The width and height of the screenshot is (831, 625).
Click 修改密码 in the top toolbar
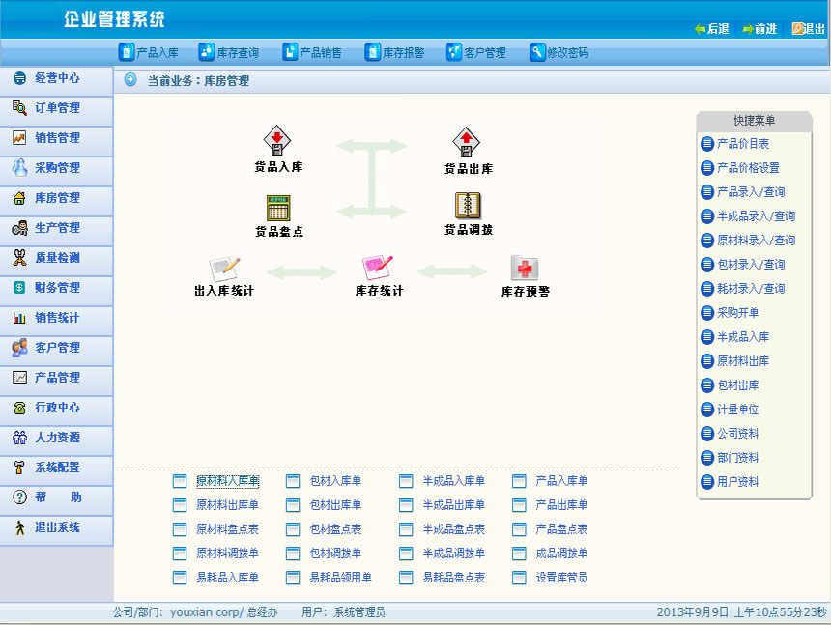point(559,53)
